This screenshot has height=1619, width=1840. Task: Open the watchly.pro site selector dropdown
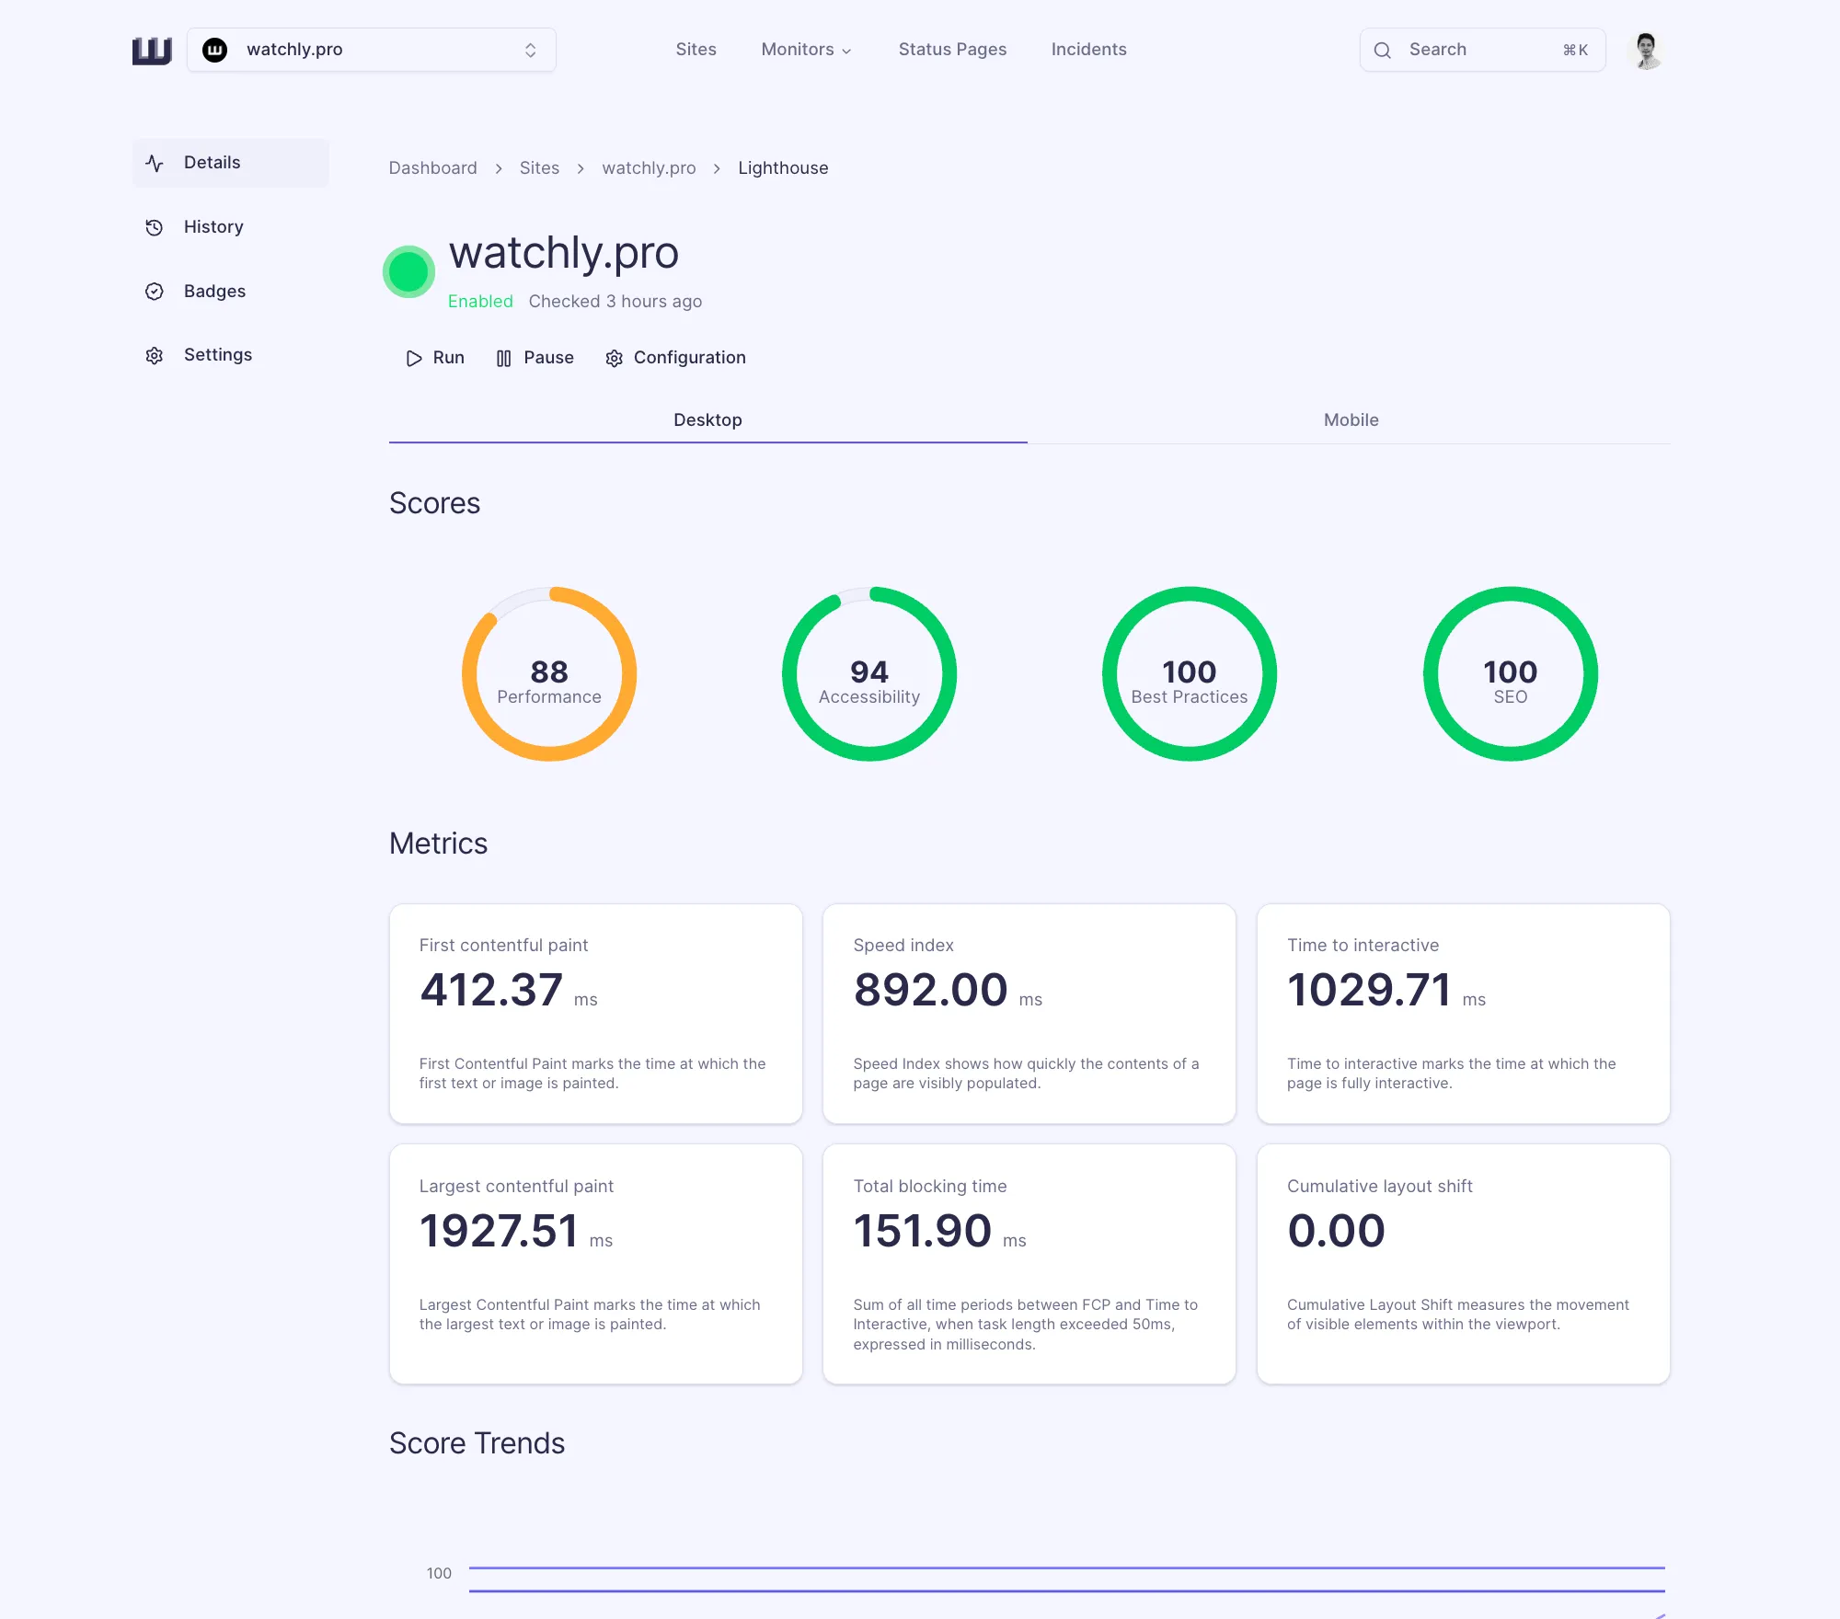click(371, 50)
